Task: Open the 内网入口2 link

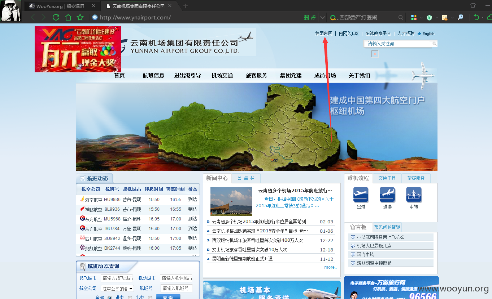Action: pyautogui.click(x=348, y=34)
